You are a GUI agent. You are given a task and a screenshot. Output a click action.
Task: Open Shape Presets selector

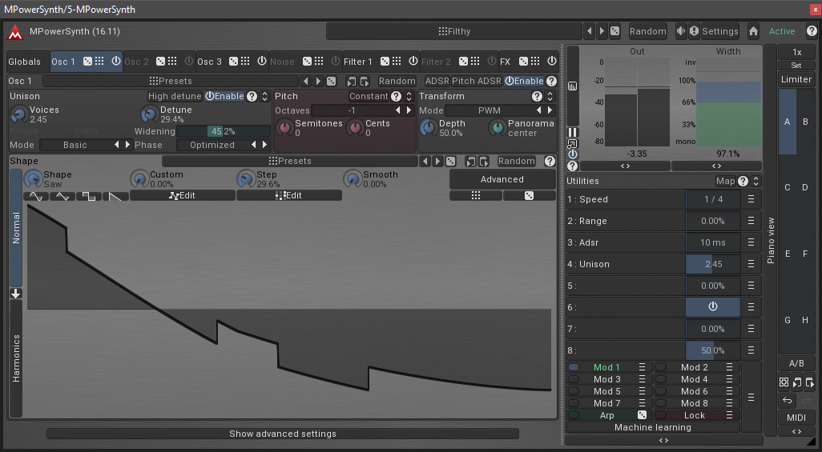(290, 162)
